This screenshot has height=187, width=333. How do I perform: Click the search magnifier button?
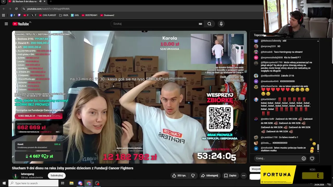209,24
